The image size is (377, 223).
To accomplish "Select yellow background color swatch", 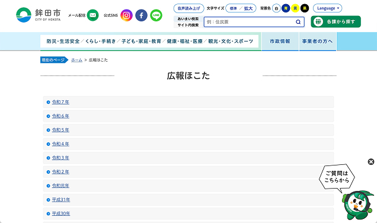I will click(x=295, y=8).
